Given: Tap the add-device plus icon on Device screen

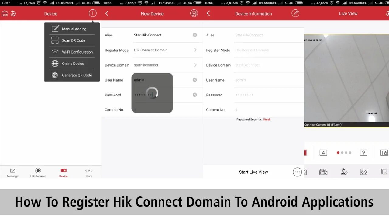Looking at the screenshot, I should point(93,13).
